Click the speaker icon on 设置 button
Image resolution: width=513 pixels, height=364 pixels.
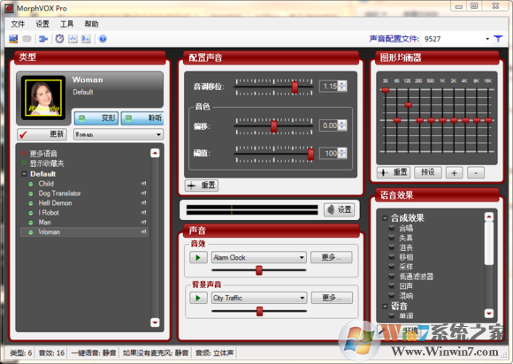332,209
